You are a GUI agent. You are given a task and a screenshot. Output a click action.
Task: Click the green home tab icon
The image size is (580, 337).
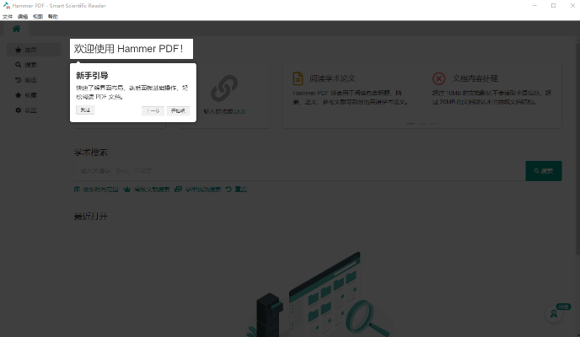pyautogui.click(x=16, y=29)
